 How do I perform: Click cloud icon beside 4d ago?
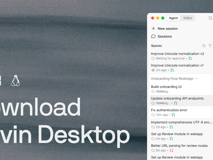click(x=153, y=139)
